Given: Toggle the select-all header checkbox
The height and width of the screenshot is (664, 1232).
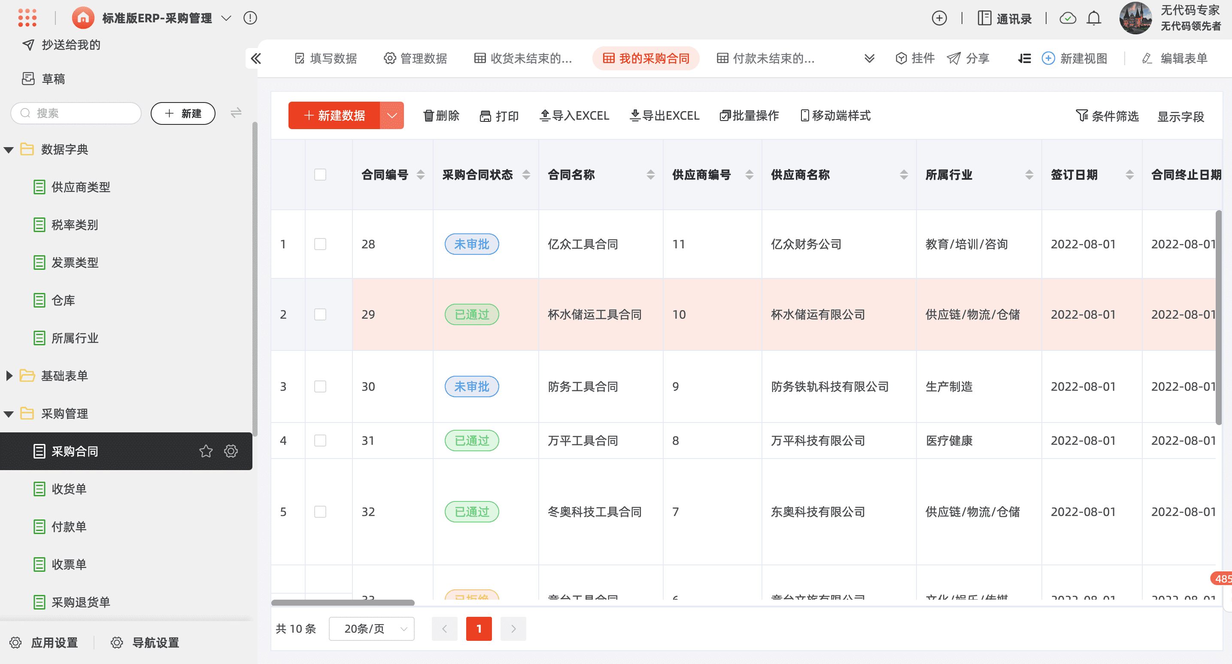Looking at the screenshot, I should (320, 175).
